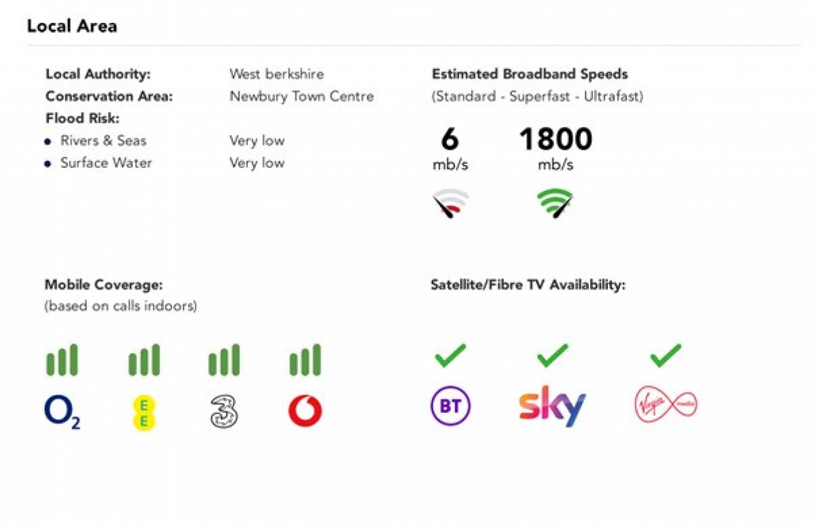Click the Three network logo
Image resolution: width=815 pixels, height=525 pixels.
point(224,412)
